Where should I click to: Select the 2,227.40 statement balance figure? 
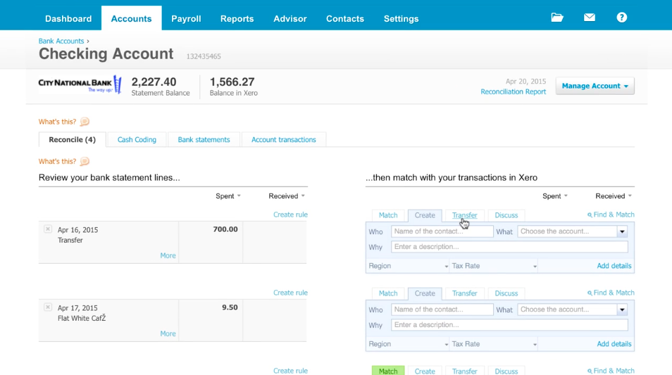coord(154,82)
